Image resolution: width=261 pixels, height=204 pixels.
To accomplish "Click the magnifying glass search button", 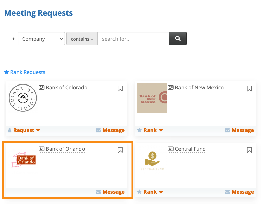I will (x=177, y=39).
